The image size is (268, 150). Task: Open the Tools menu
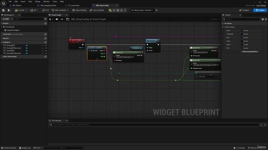click(x=55, y=2)
